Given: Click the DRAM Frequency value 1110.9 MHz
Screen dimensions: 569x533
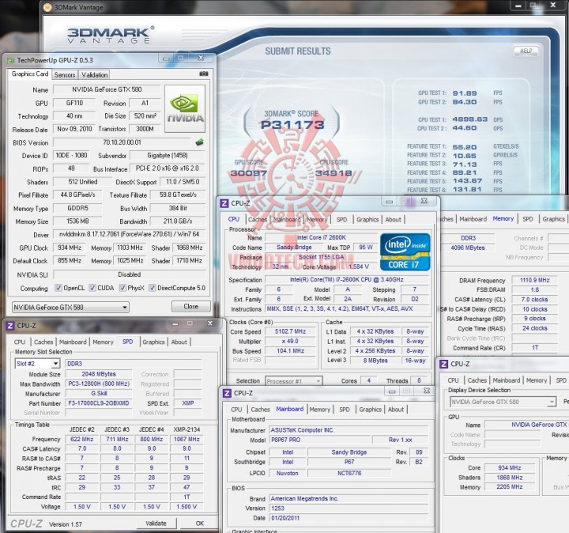Looking at the screenshot, I should pos(534,280).
